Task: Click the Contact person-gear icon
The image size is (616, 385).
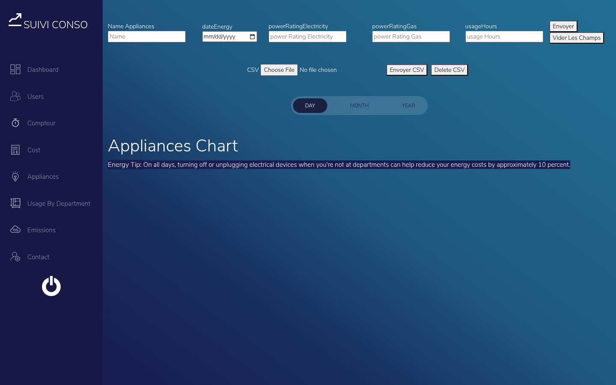Action: click(15, 257)
